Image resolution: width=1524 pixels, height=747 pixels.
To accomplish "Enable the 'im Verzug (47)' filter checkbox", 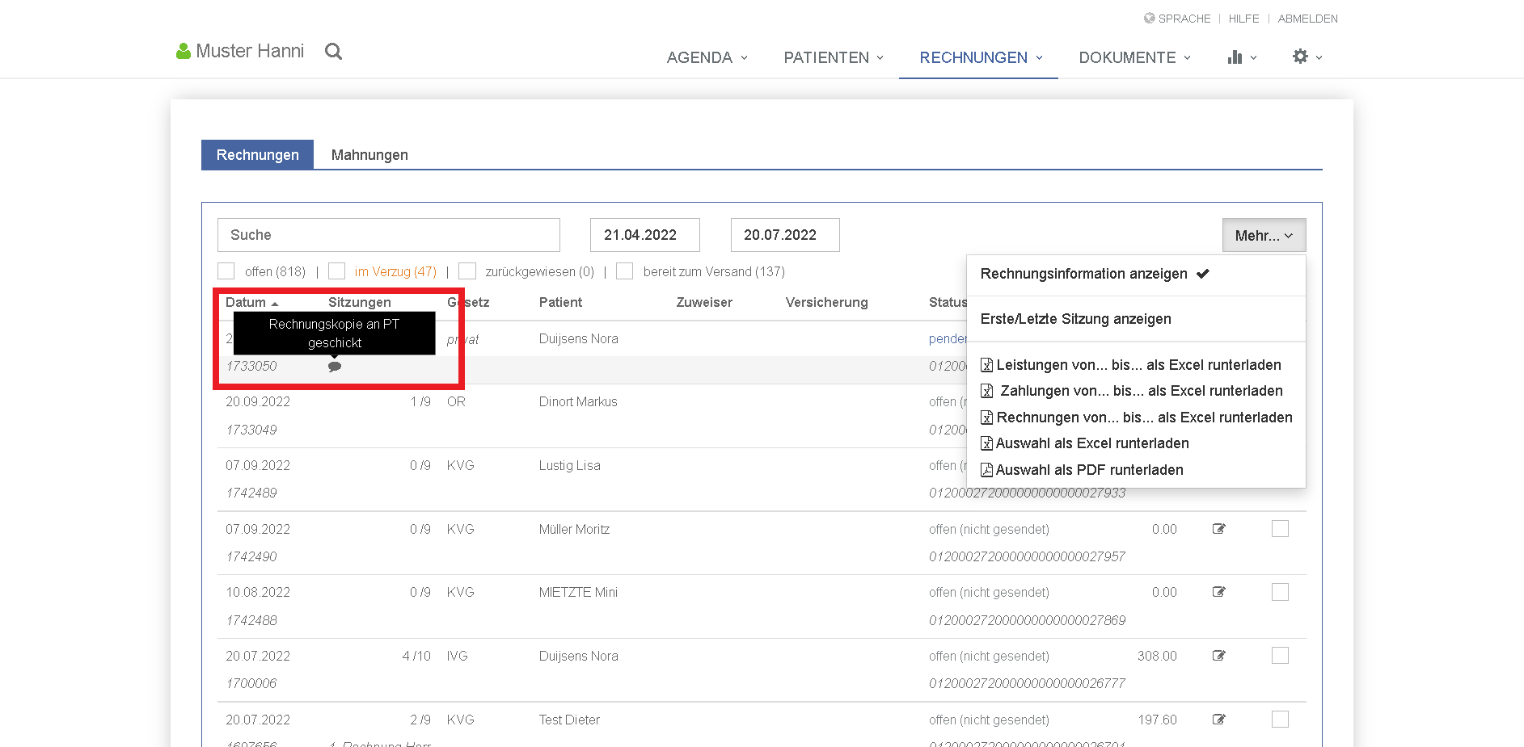I will coord(337,271).
